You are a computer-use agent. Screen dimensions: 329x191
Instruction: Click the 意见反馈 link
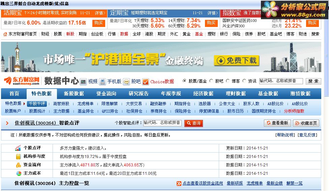pyautogui.click(x=307, y=135)
